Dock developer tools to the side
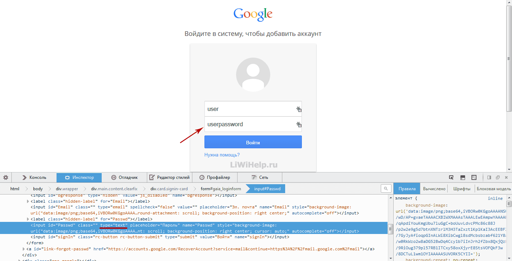Image resolution: width=512 pixels, height=261 pixels. tap(489, 177)
